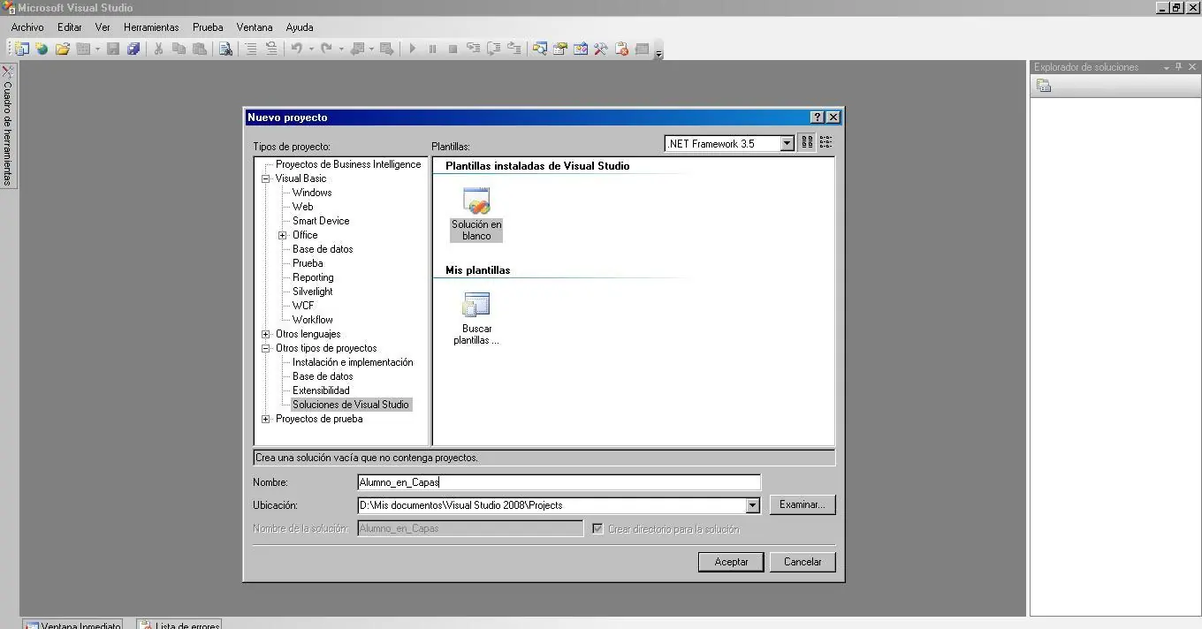Open Solution Explorer from toolbar icon
The image size is (1202, 629).
pos(539,49)
